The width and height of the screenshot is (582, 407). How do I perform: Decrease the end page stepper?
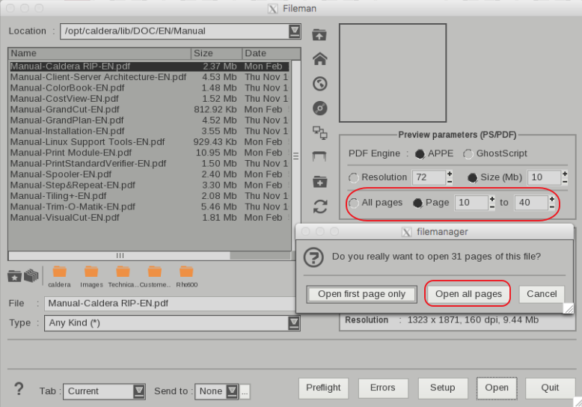[552, 206]
